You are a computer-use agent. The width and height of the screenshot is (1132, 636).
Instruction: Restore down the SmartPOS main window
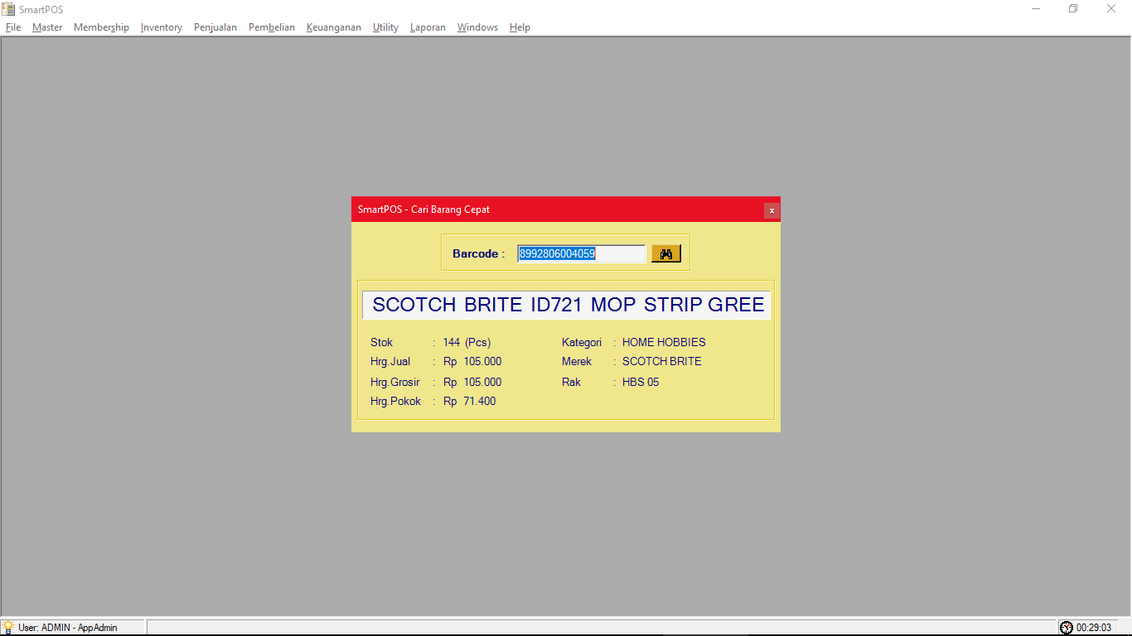(1073, 9)
